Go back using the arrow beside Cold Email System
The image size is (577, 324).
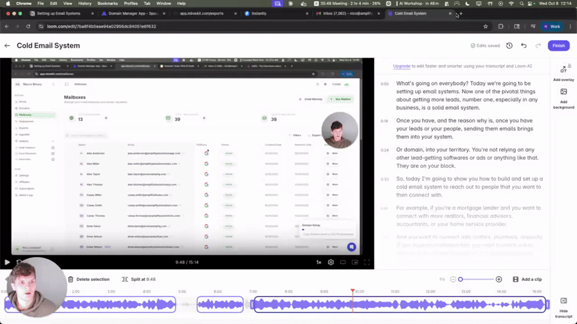pos(7,46)
